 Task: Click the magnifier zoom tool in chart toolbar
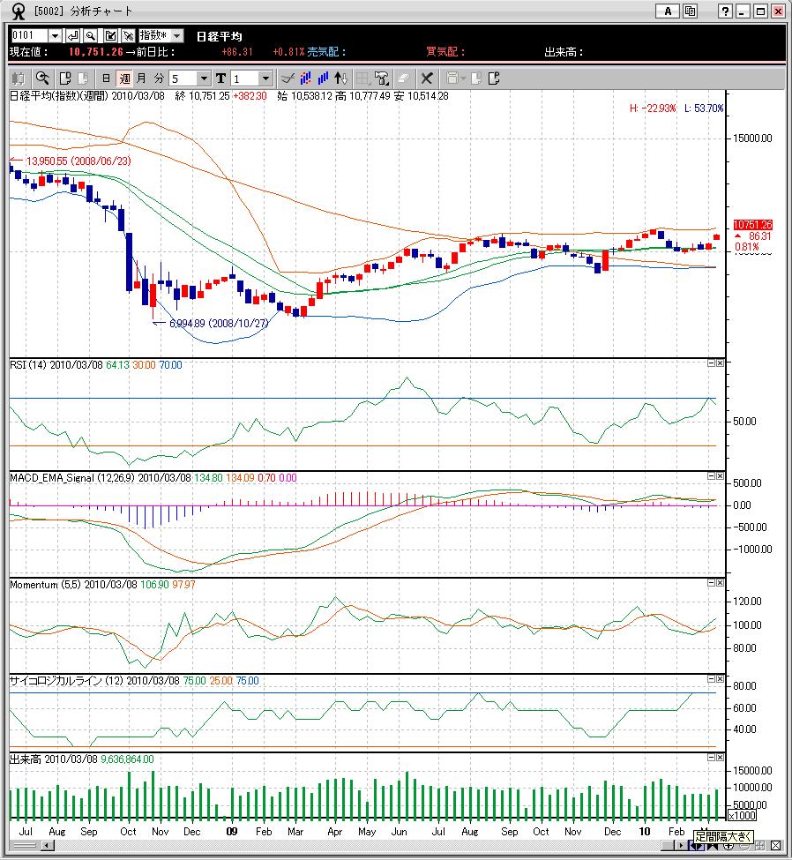(42, 79)
